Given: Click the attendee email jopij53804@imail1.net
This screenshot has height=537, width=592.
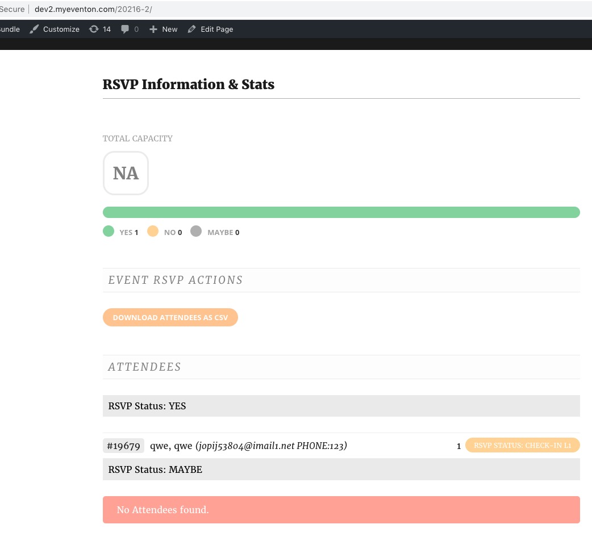Looking at the screenshot, I should click(245, 446).
